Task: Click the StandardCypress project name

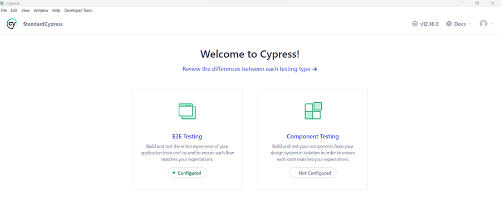Action: tap(43, 24)
